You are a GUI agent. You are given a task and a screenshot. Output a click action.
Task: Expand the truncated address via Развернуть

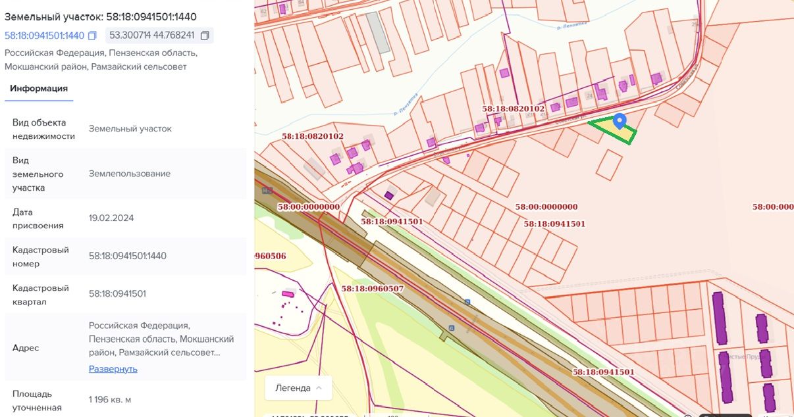[113, 369]
